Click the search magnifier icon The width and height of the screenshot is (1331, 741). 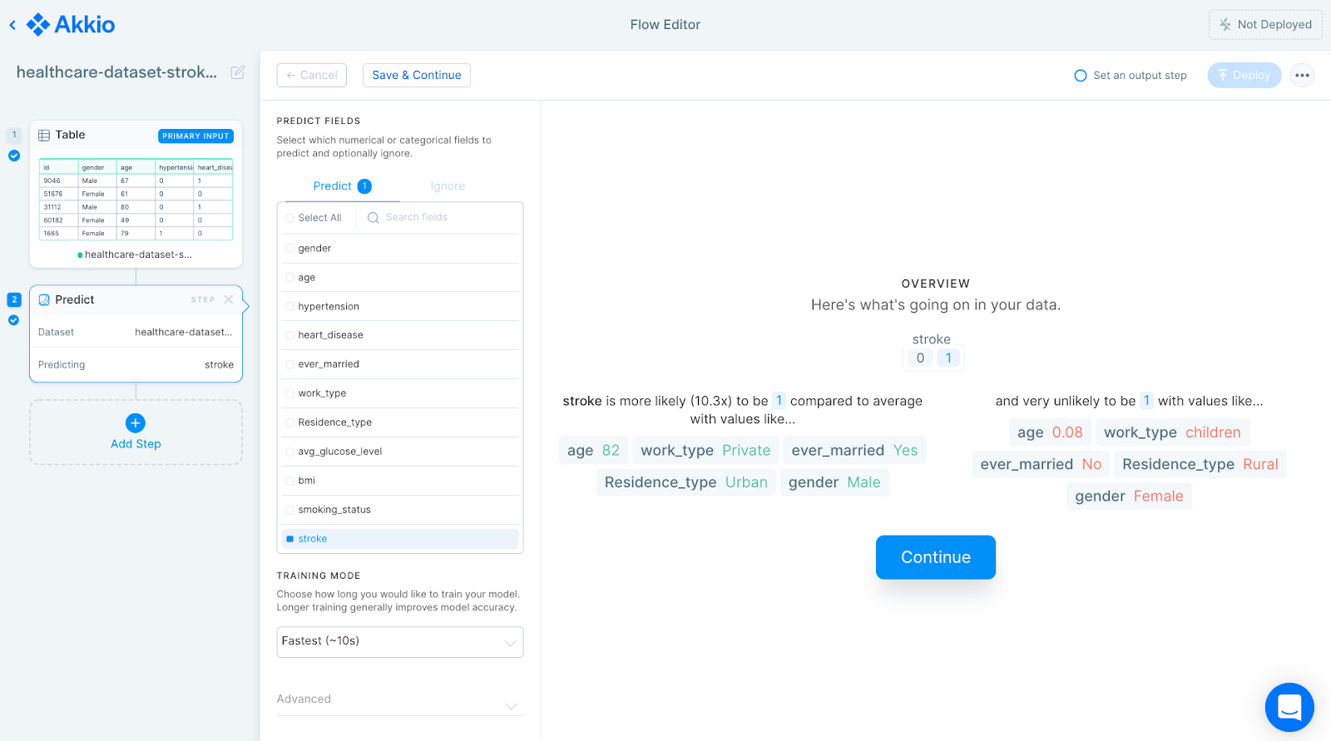[374, 218]
